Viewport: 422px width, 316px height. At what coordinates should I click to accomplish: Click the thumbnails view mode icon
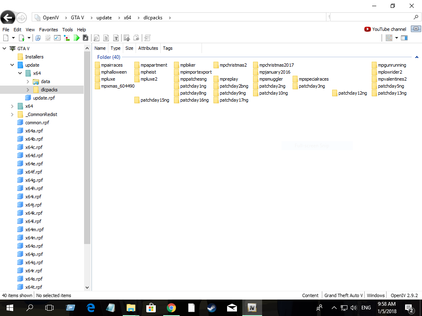point(389,38)
